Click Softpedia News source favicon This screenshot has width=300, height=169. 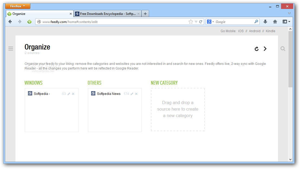coord(93,93)
